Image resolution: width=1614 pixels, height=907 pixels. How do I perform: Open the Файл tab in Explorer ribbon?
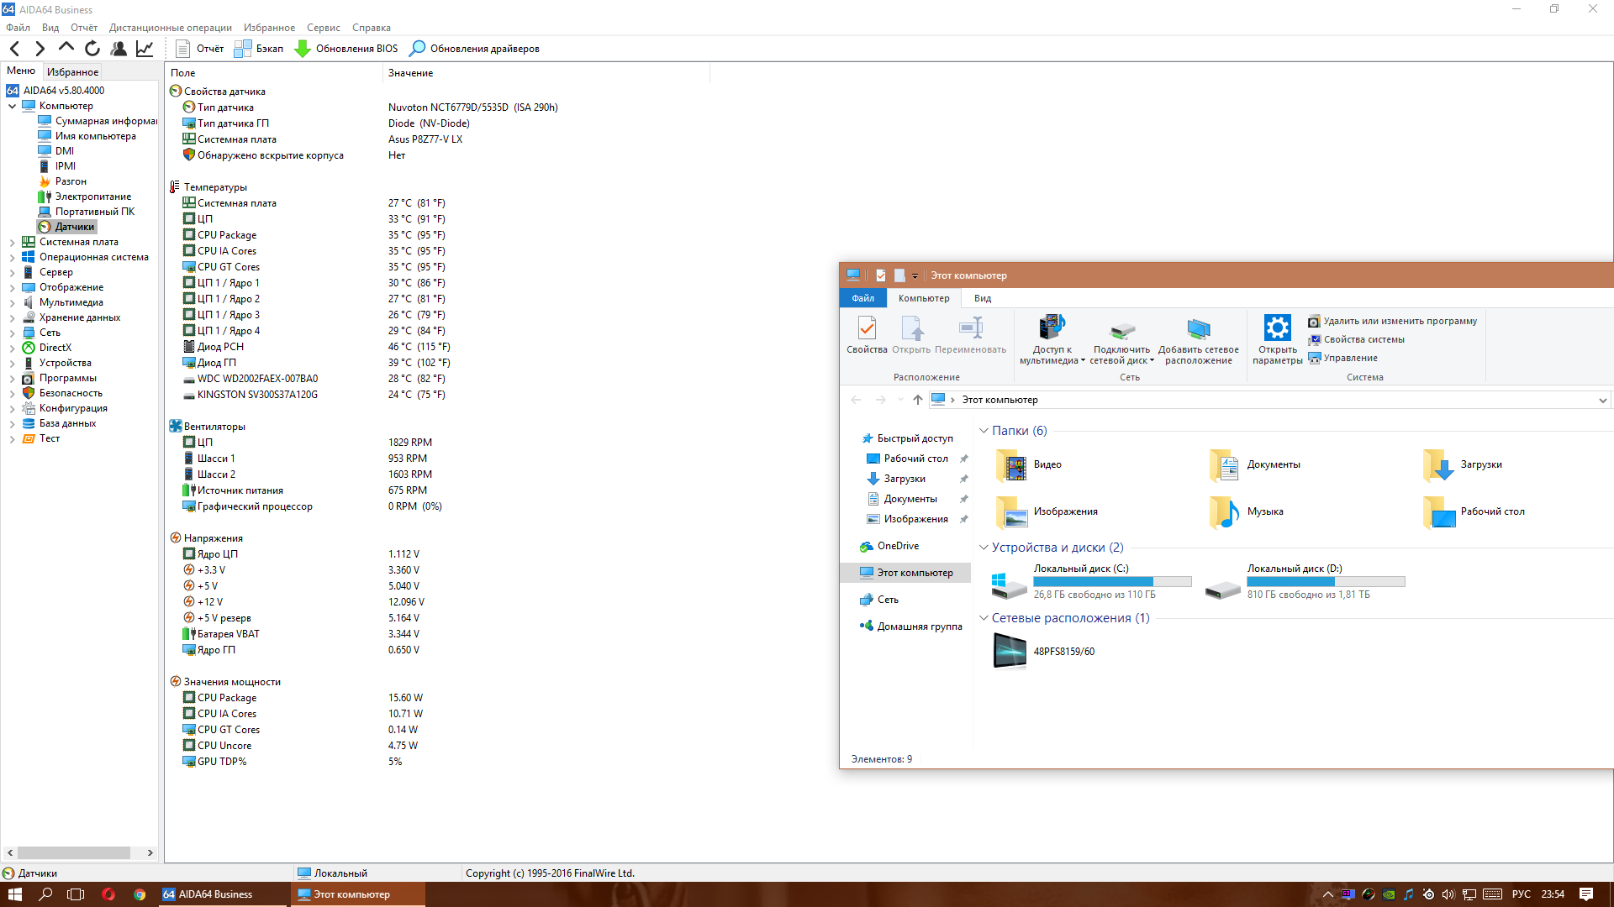[863, 298]
